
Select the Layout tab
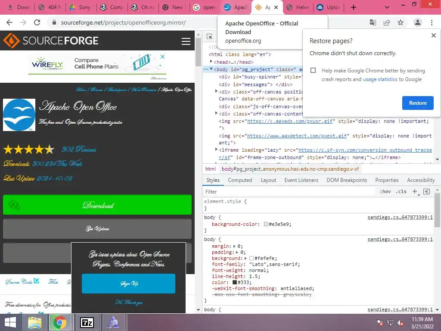268,180
